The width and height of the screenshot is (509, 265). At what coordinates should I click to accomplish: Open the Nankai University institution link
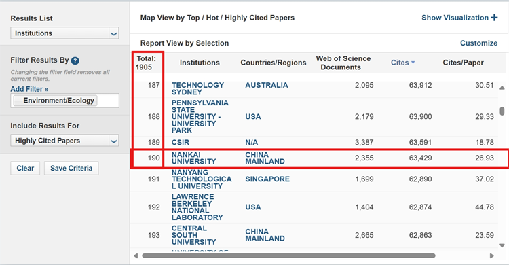click(193, 158)
